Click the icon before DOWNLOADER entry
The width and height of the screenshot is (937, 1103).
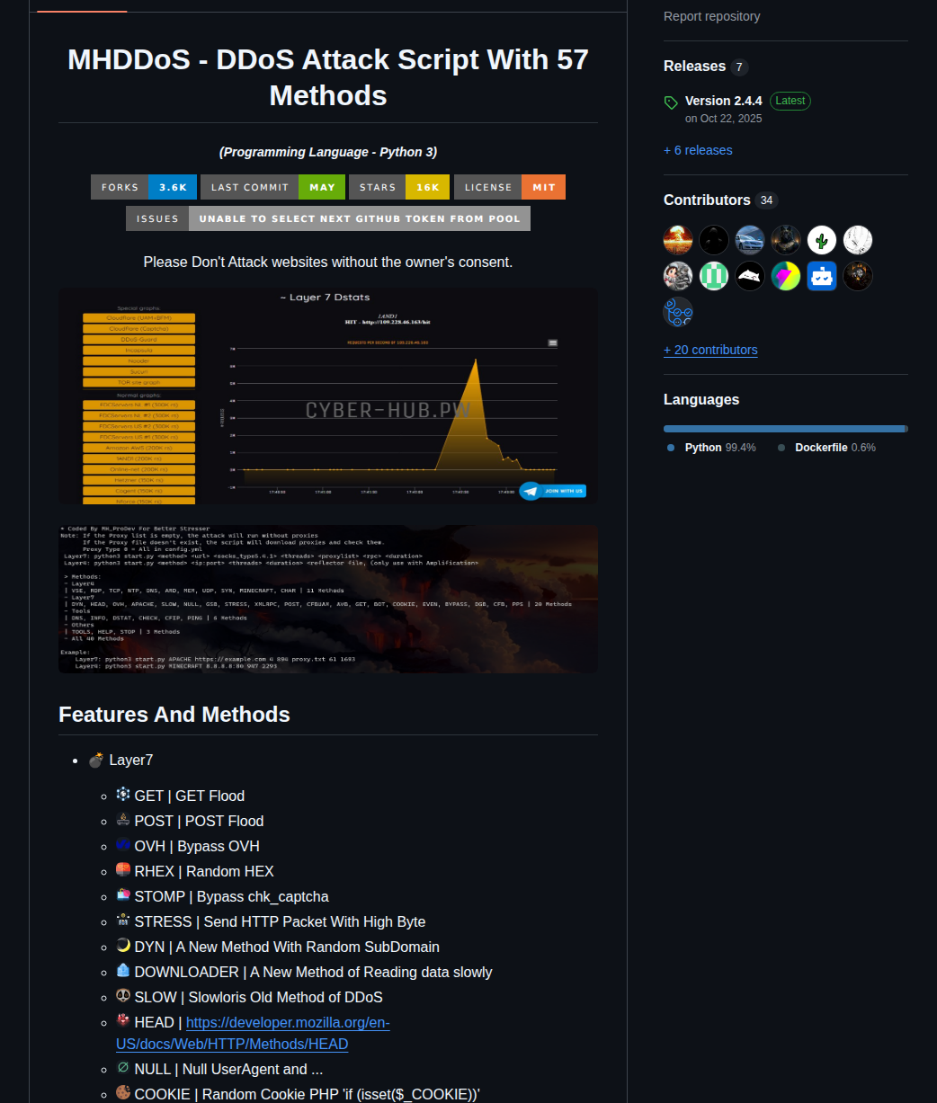pyautogui.click(x=123, y=971)
